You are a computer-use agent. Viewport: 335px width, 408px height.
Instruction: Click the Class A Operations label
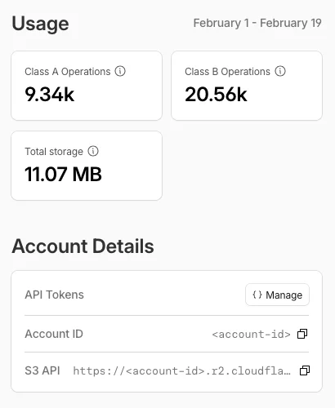pyautogui.click(x=68, y=72)
